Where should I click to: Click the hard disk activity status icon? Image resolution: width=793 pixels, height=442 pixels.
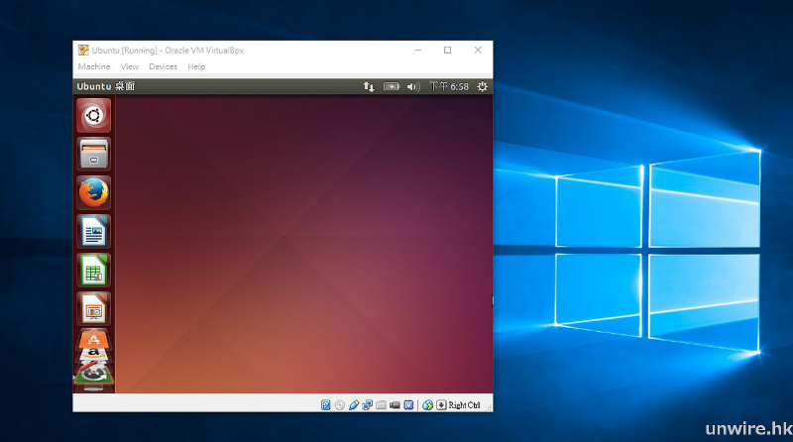point(326,405)
